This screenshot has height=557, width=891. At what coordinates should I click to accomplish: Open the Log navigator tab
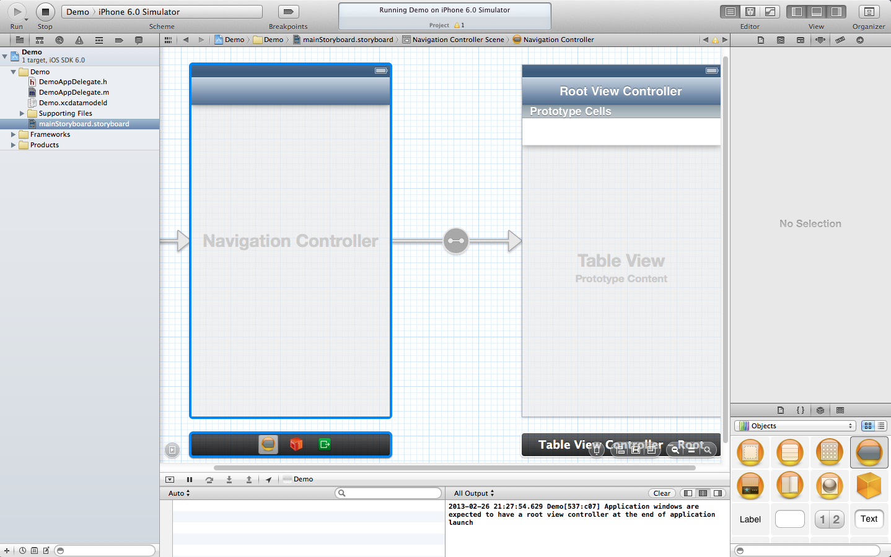pyautogui.click(x=139, y=40)
